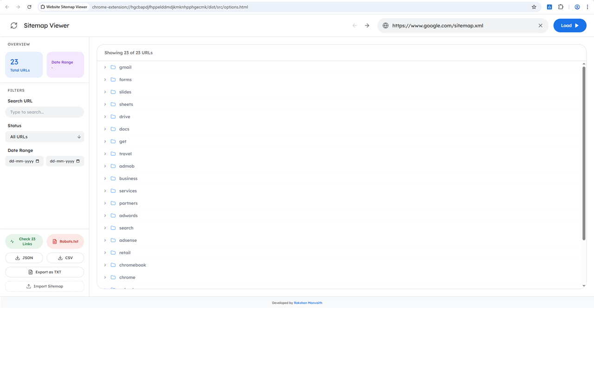Click the services folder icon

click(x=113, y=191)
